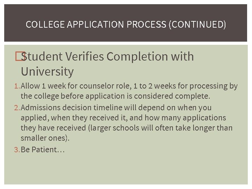Click the heading Student Verifies Completion with
The image size is (252, 189).
point(107,56)
